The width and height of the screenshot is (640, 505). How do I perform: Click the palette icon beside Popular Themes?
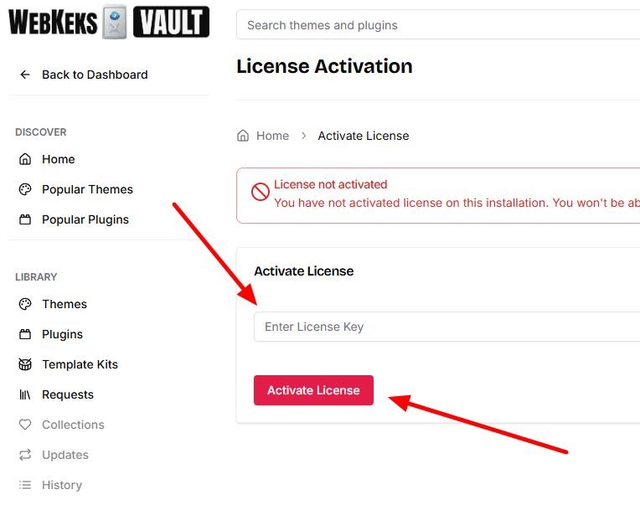[x=25, y=189]
